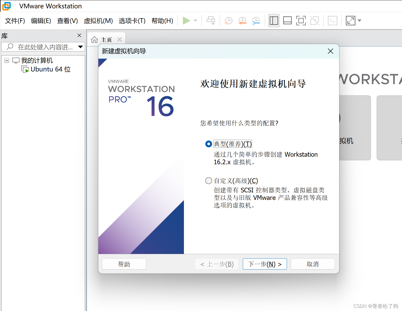Click the home icon on 主页 tab
Image resolution: width=402 pixels, height=311 pixels.
point(94,40)
